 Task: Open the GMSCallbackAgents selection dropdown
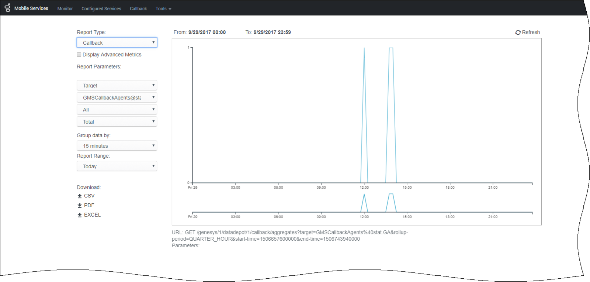(117, 97)
